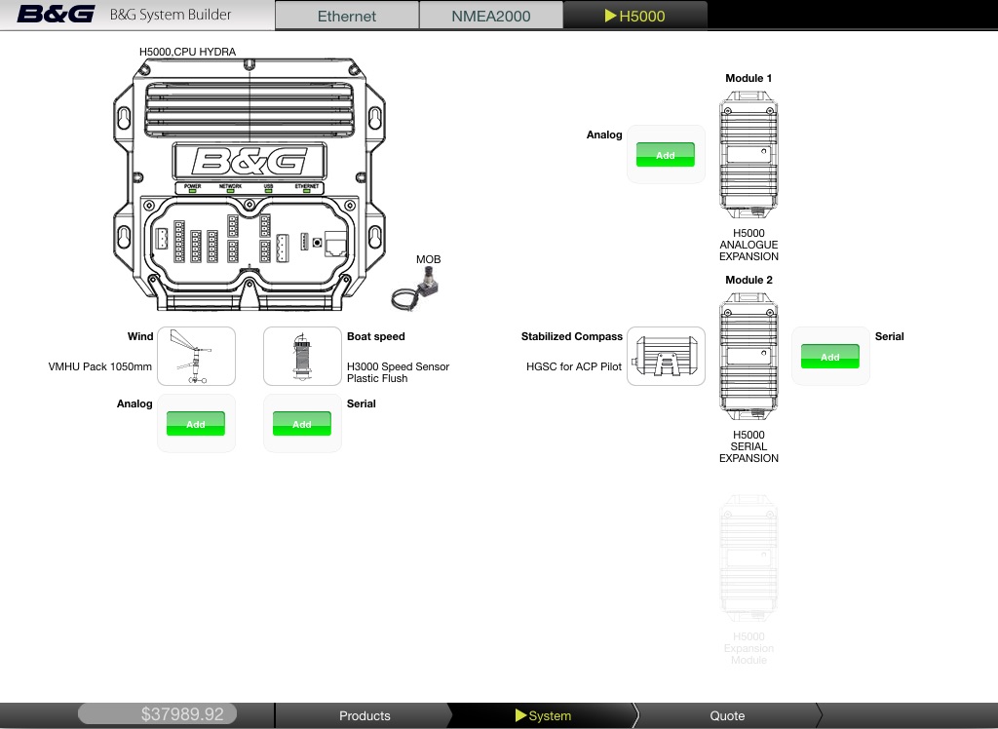Viewport: 998px width, 729px height.
Task: Select the Wind VMHU sensor icon
Action: pos(196,357)
